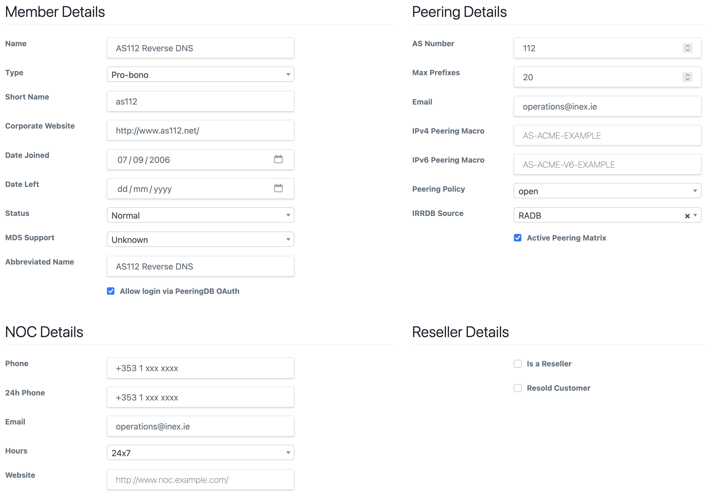
Task: Open the NOC Hours dropdown showing 24x7
Action: (201, 453)
